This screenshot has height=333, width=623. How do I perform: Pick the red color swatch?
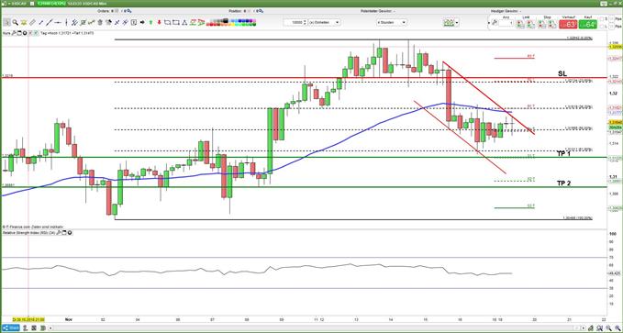coord(211,25)
